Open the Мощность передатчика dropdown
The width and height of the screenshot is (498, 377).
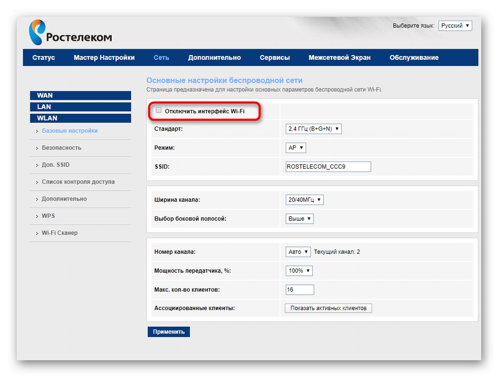click(299, 271)
